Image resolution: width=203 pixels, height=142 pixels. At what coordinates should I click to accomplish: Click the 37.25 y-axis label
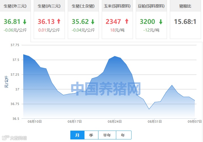point(15,75)
